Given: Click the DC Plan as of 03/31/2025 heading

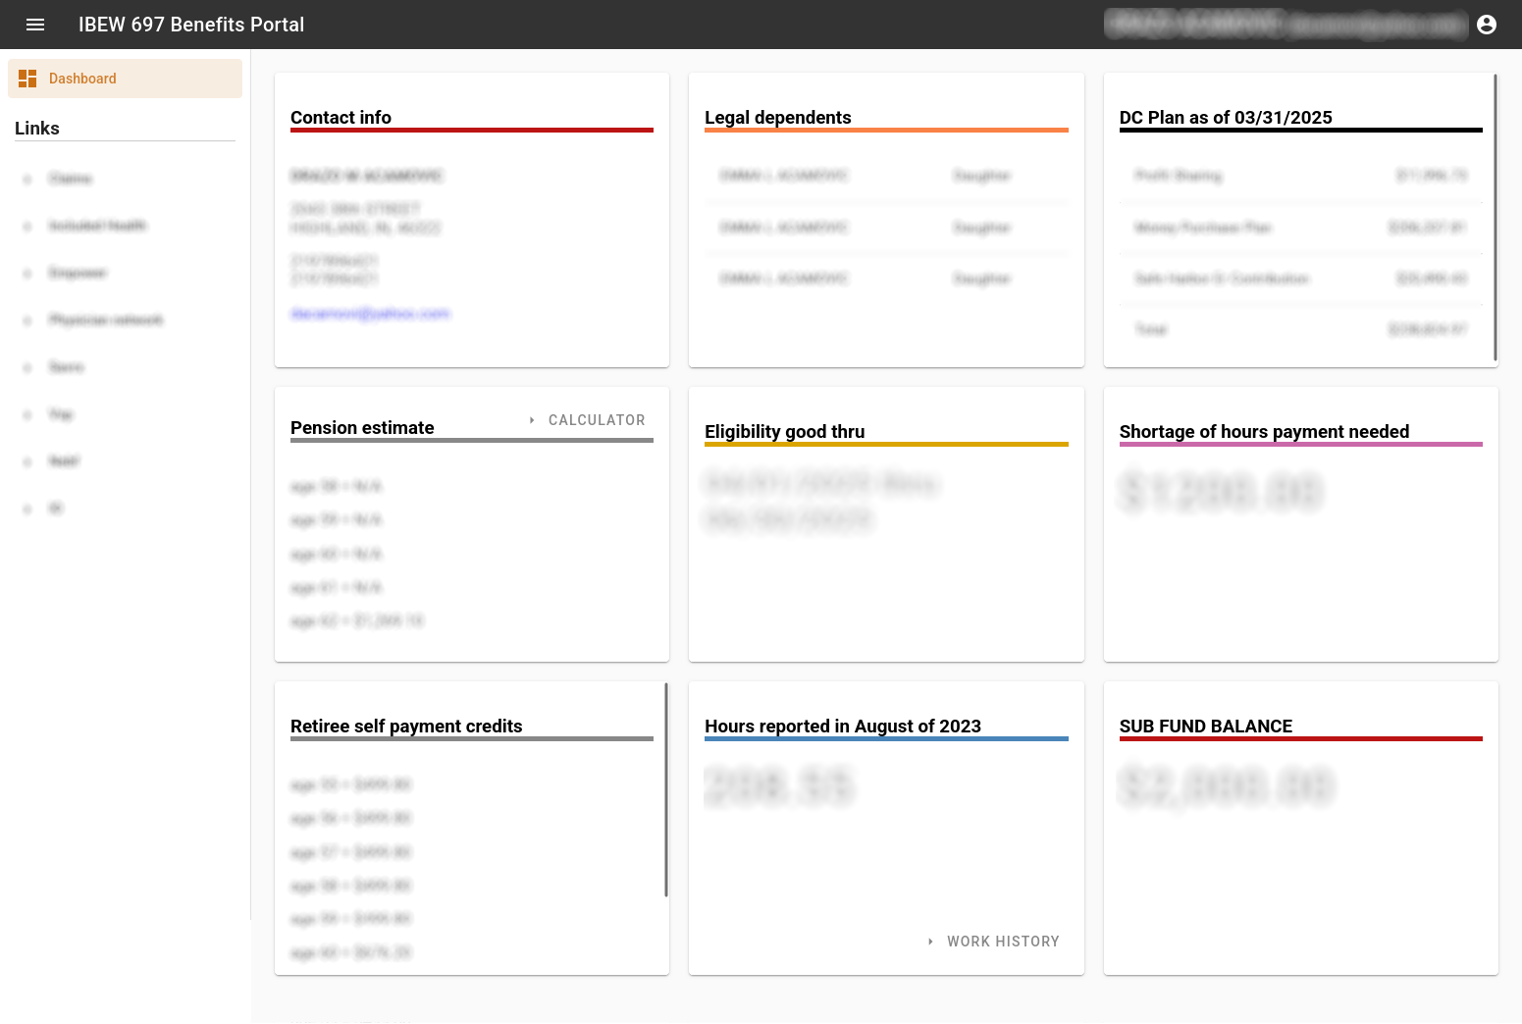Looking at the screenshot, I should pyautogui.click(x=1225, y=118).
